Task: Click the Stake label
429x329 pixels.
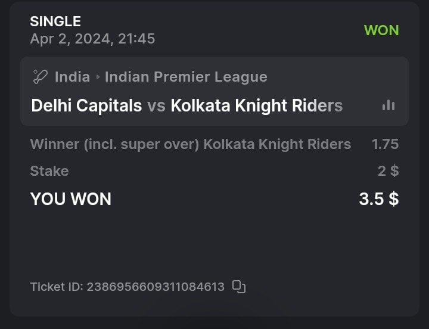Action: (x=49, y=171)
